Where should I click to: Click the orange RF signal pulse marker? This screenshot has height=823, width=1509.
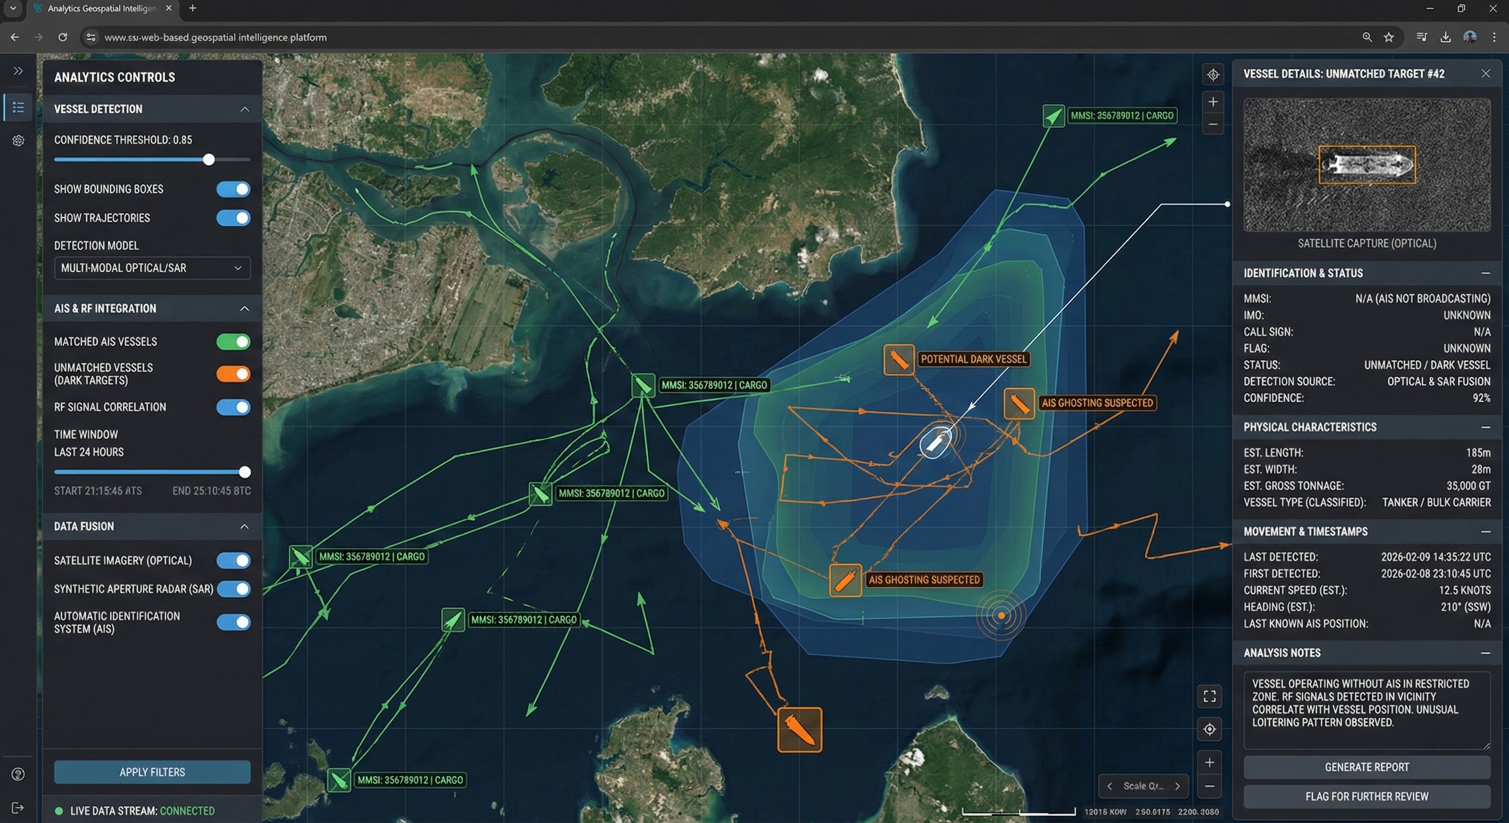(x=1001, y=615)
